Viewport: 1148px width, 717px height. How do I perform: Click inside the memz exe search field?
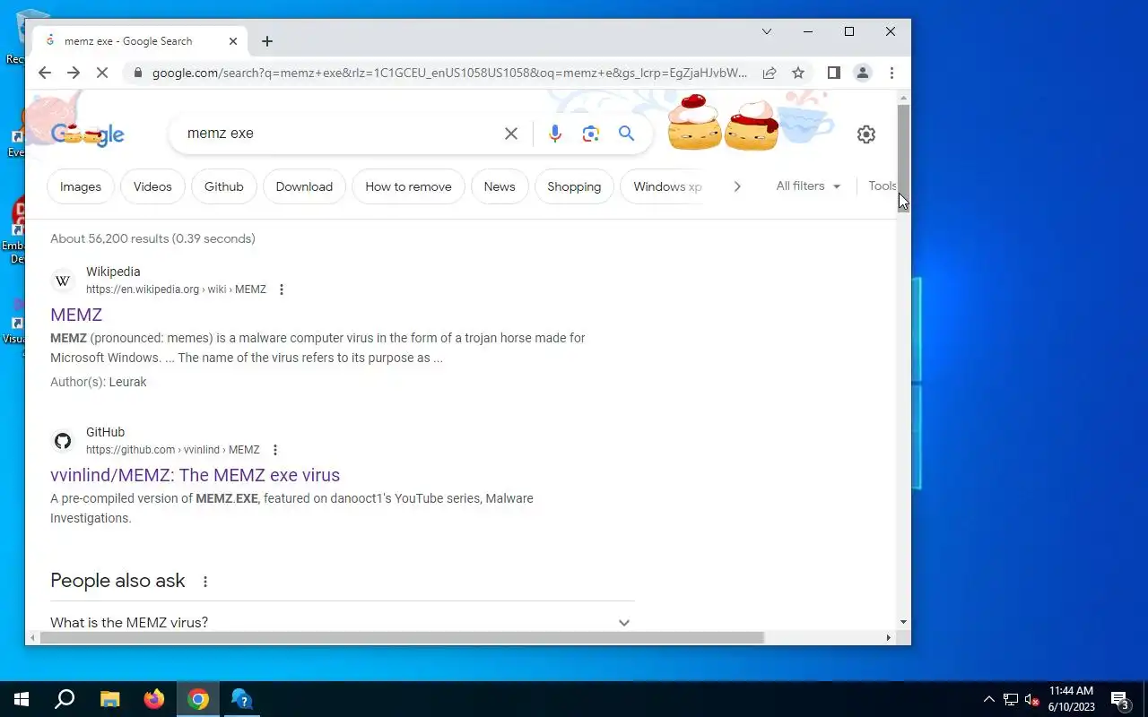click(x=341, y=134)
